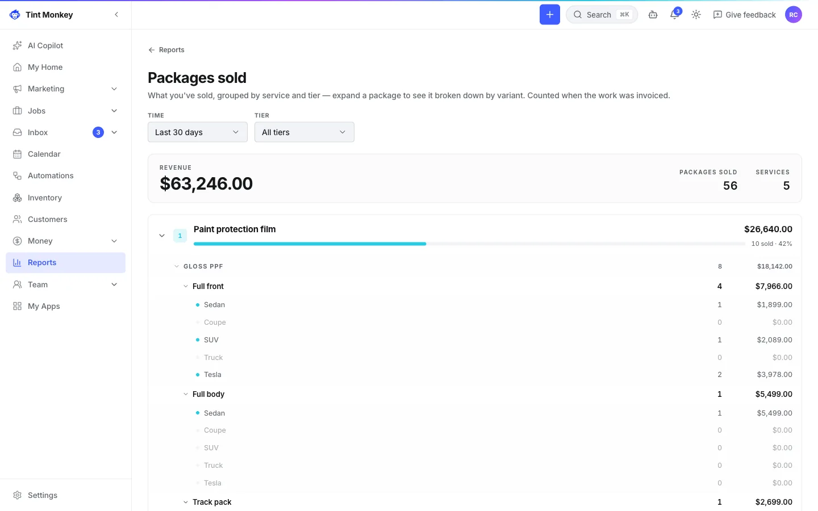This screenshot has height=511, width=818.
Task: Click the Tint Monkey logo icon
Action: pos(15,15)
